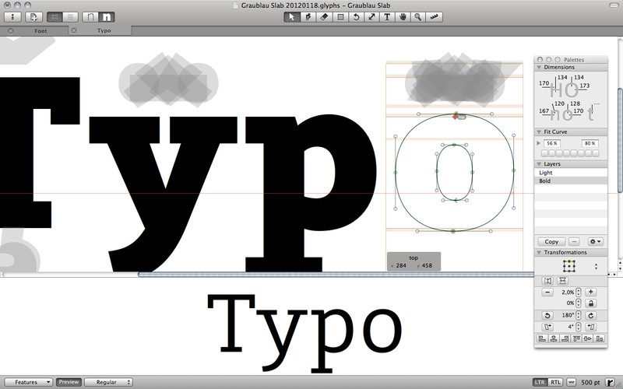Image resolution: width=623 pixels, height=389 pixels.
Task: Pick the Hand pan tool
Action: click(x=403, y=16)
